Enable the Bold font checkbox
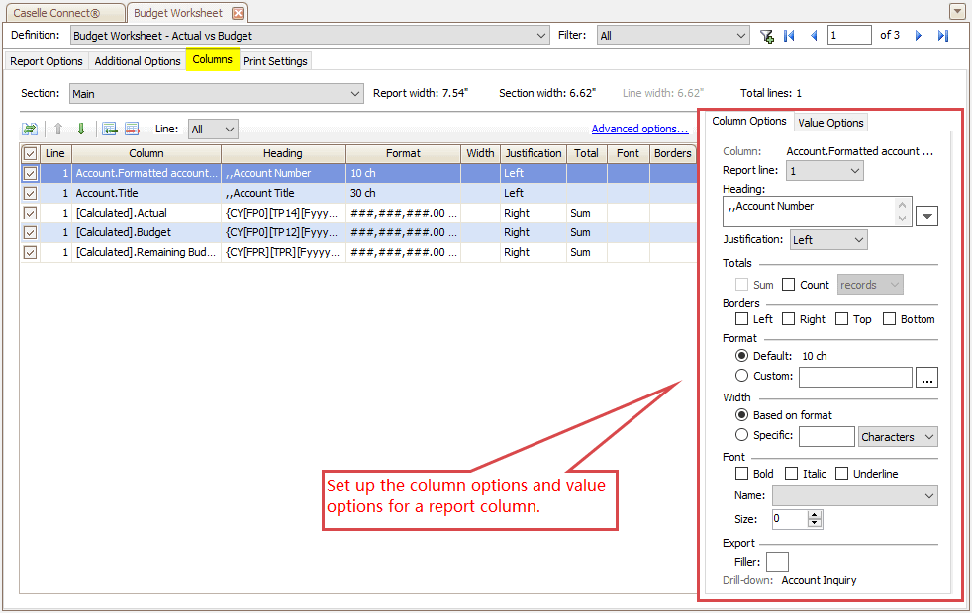 (x=741, y=474)
